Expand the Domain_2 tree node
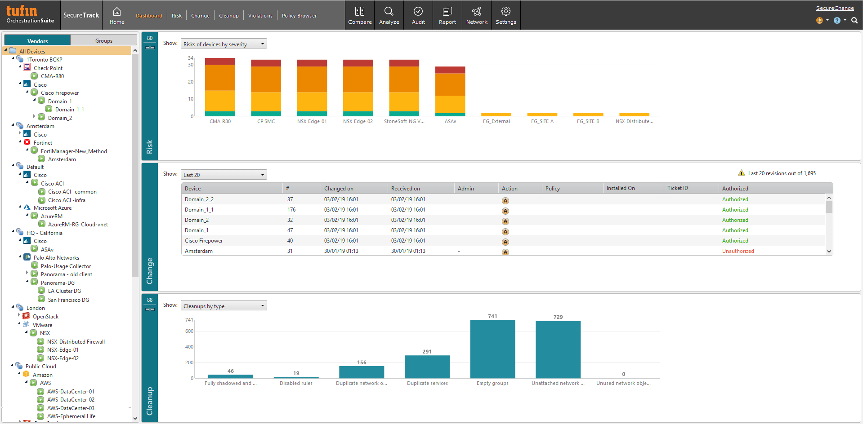 click(x=34, y=118)
